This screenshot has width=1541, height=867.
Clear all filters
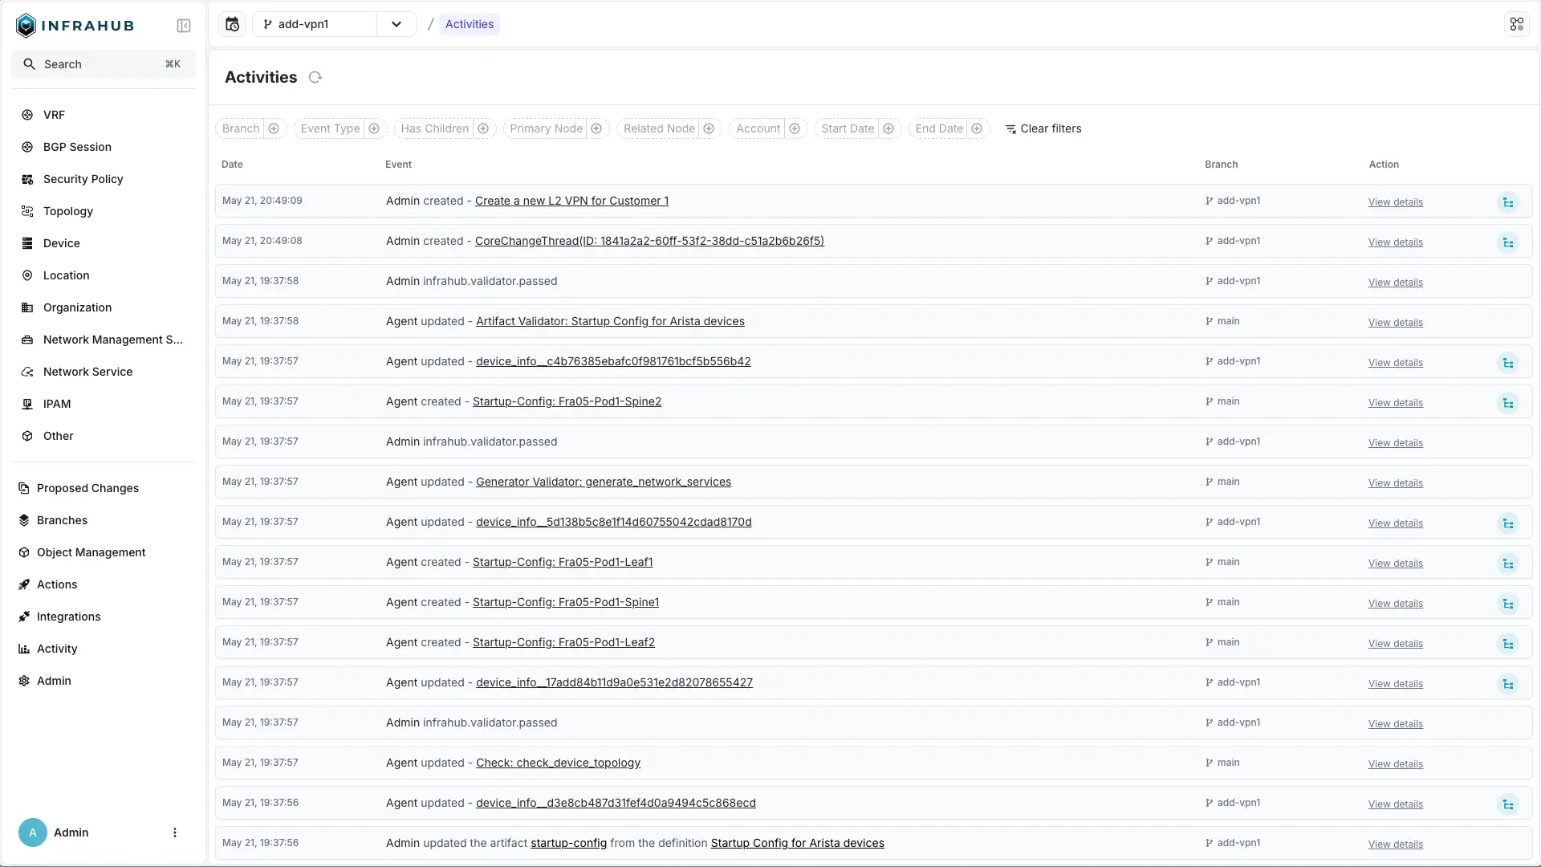[x=1043, y=128]
